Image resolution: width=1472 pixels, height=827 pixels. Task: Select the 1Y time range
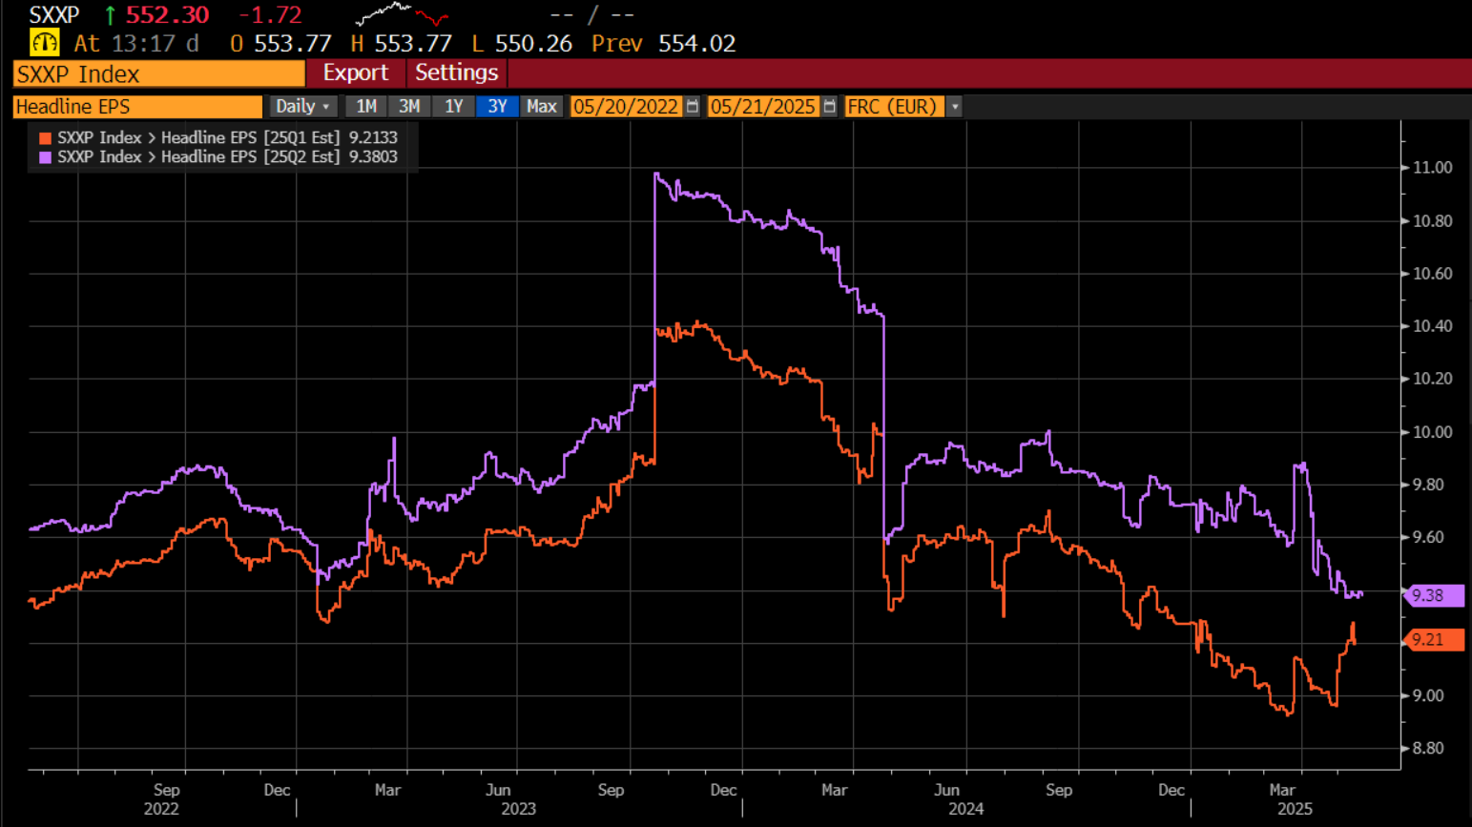[453, 106]
